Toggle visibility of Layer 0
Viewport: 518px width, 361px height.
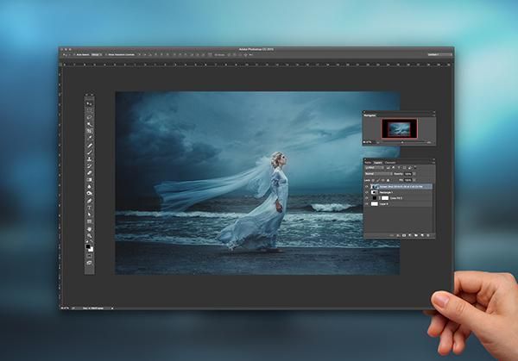pos(366,204)
